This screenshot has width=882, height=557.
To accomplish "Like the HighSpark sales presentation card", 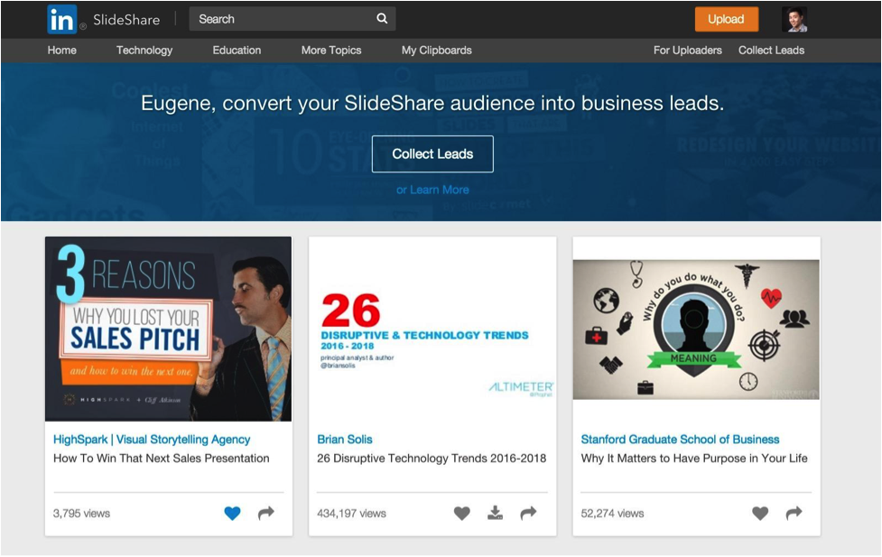I will tap(232, 513).
